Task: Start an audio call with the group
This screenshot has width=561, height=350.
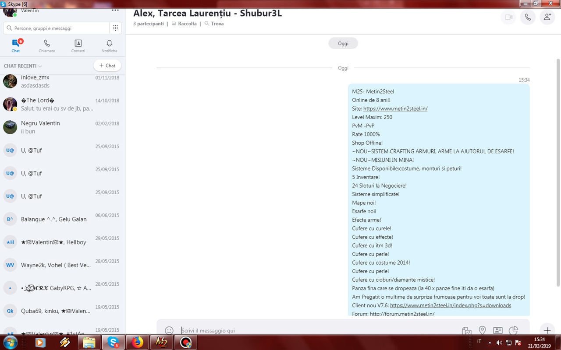Action: [528, 17]
